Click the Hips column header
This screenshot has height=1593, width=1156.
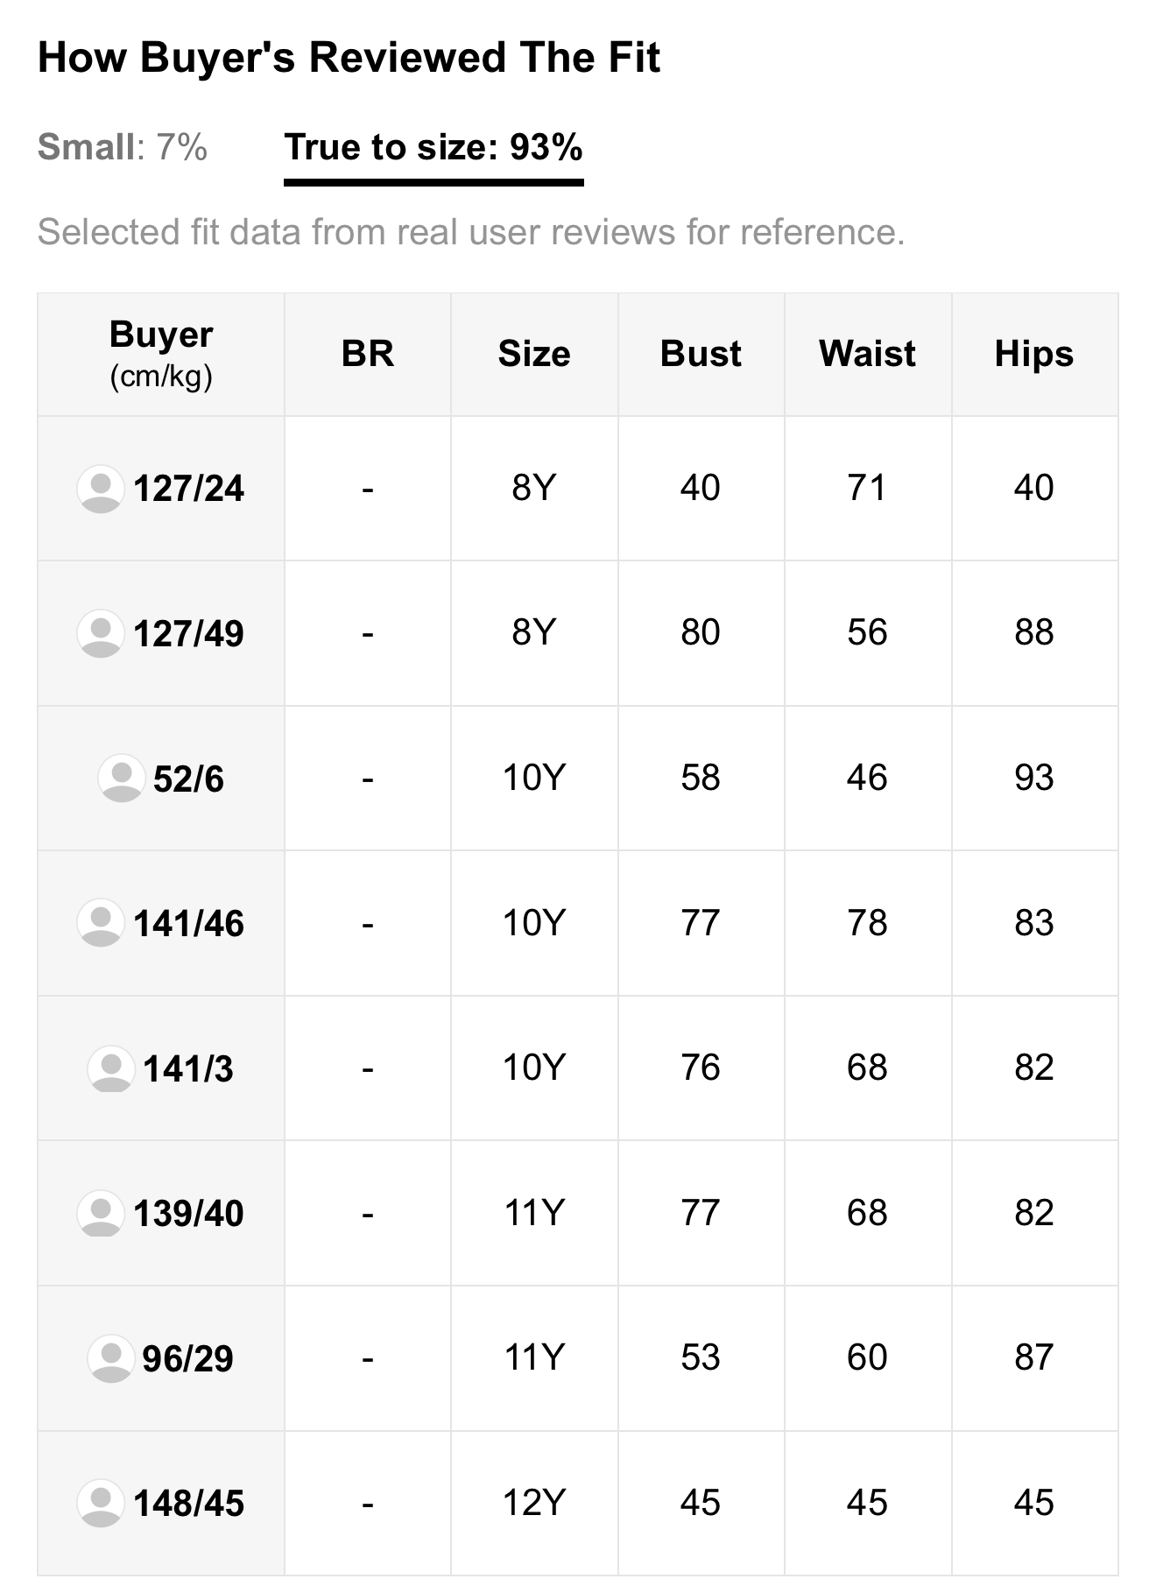point(1034,354)
